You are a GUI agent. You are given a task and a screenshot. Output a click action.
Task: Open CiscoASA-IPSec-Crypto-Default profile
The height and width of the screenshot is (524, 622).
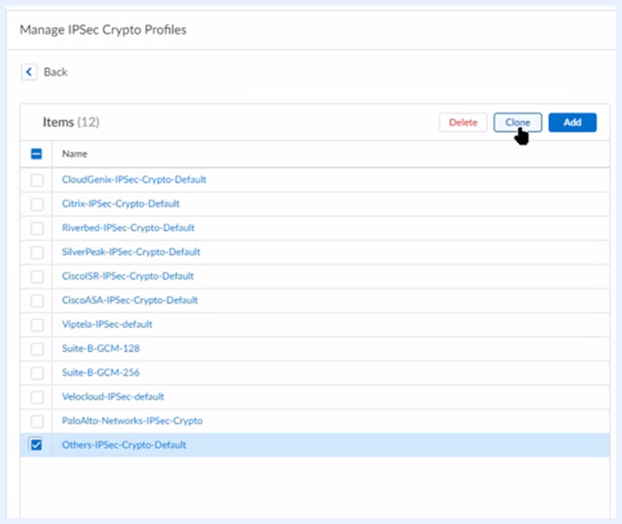point(130,300)
